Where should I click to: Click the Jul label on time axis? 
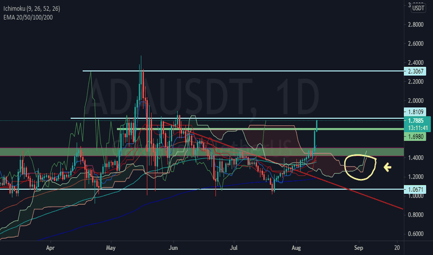pyautogui.click(x=234, y=248)
